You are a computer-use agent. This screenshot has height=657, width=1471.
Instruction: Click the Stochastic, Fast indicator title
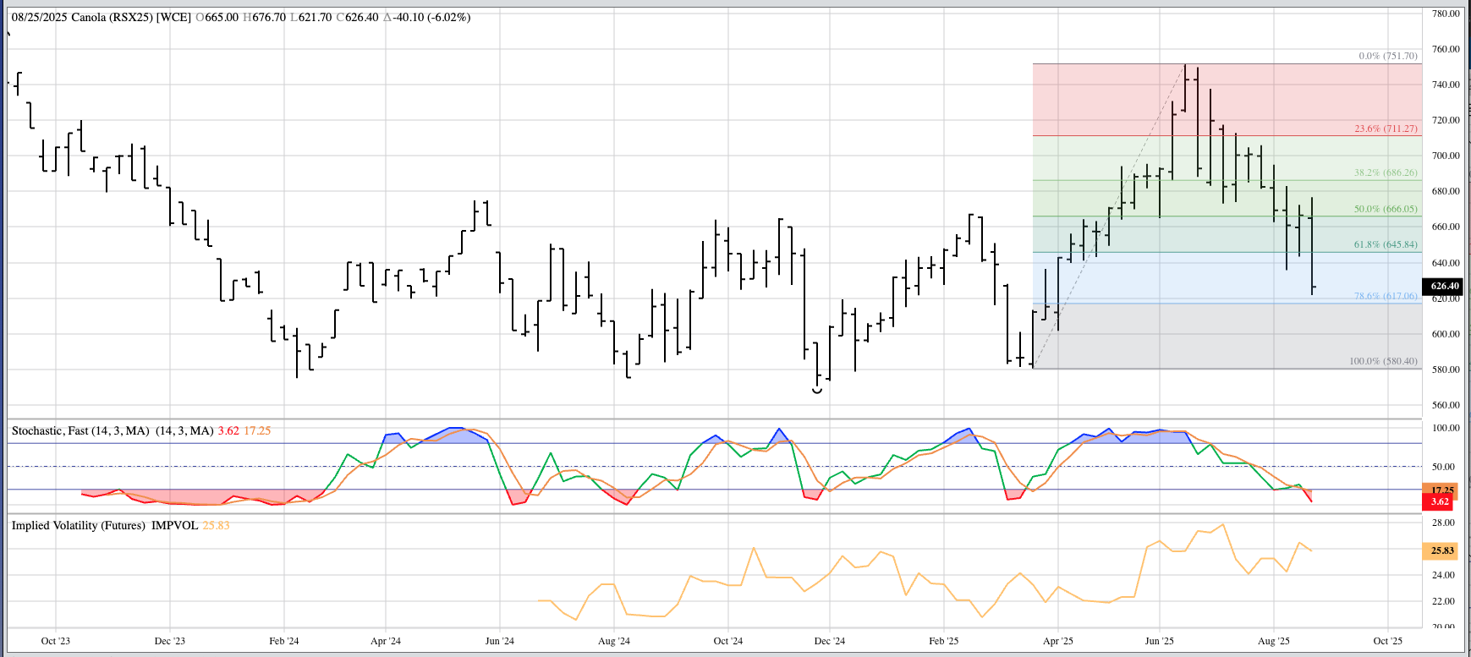[x=80, y=430]
